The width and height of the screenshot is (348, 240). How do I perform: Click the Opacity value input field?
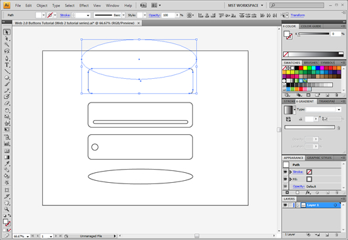(x=169, y=15)
